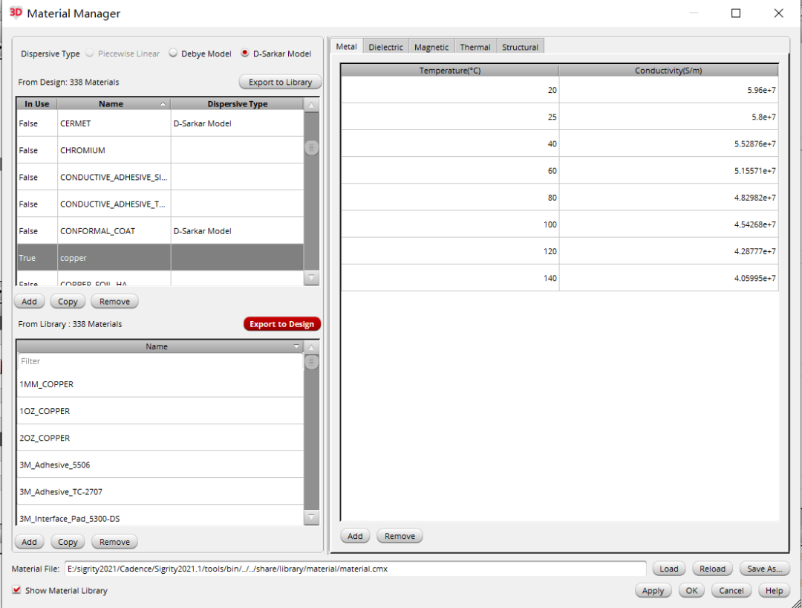
Task: Select 3M_Adhesive_TC-2707 in the library list
Action: pyautogui.click(x=160, y=492)
